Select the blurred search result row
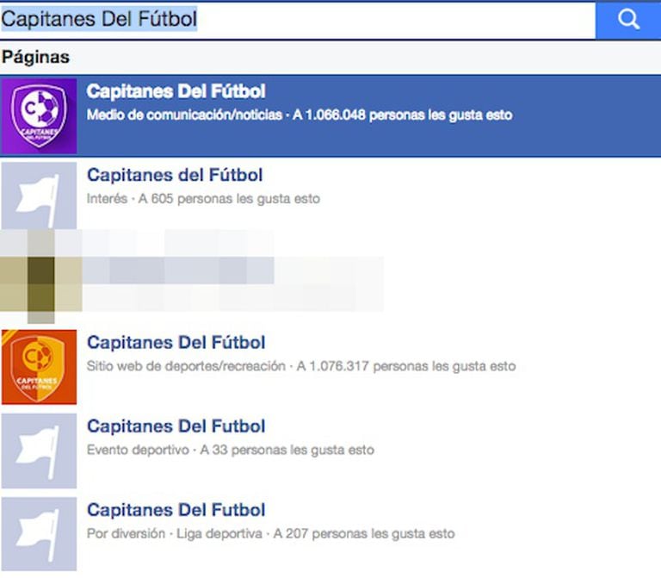661x578 pixels. (232, 271)
